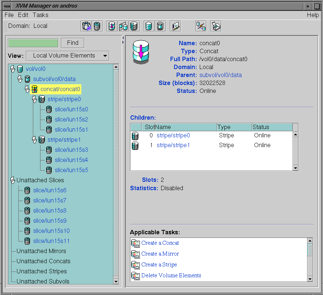Click the tree panel scroll-up arrow
Viewport: 323px width, 295px height.
(x=116, y=67)
